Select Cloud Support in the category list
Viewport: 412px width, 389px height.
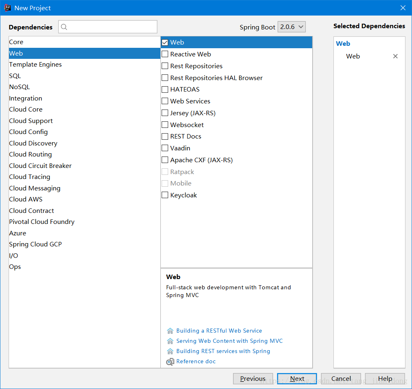[x=84, y=121]
